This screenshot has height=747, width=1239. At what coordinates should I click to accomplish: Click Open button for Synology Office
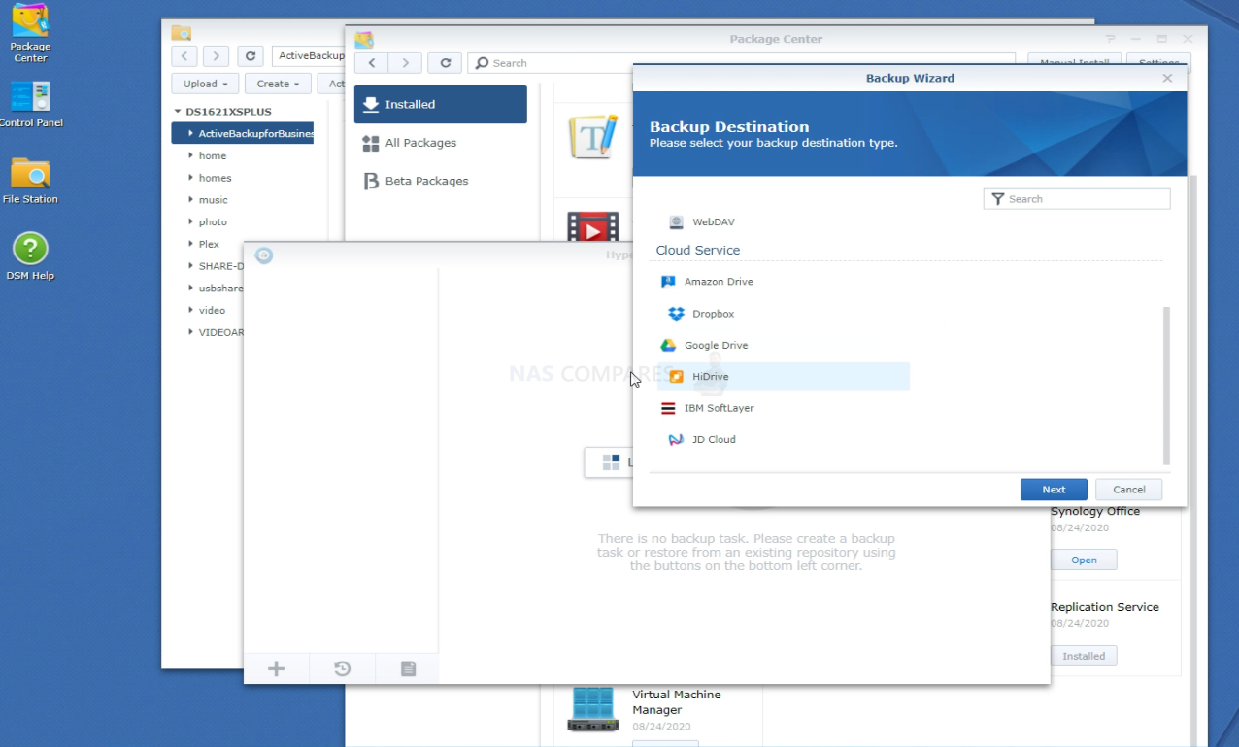point(1084,560)
